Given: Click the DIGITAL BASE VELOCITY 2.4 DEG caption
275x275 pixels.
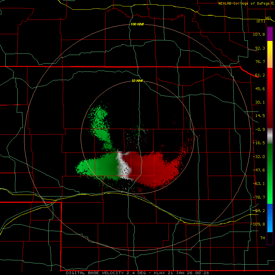Looking at the screenshot, I should (x=106, y=273).
